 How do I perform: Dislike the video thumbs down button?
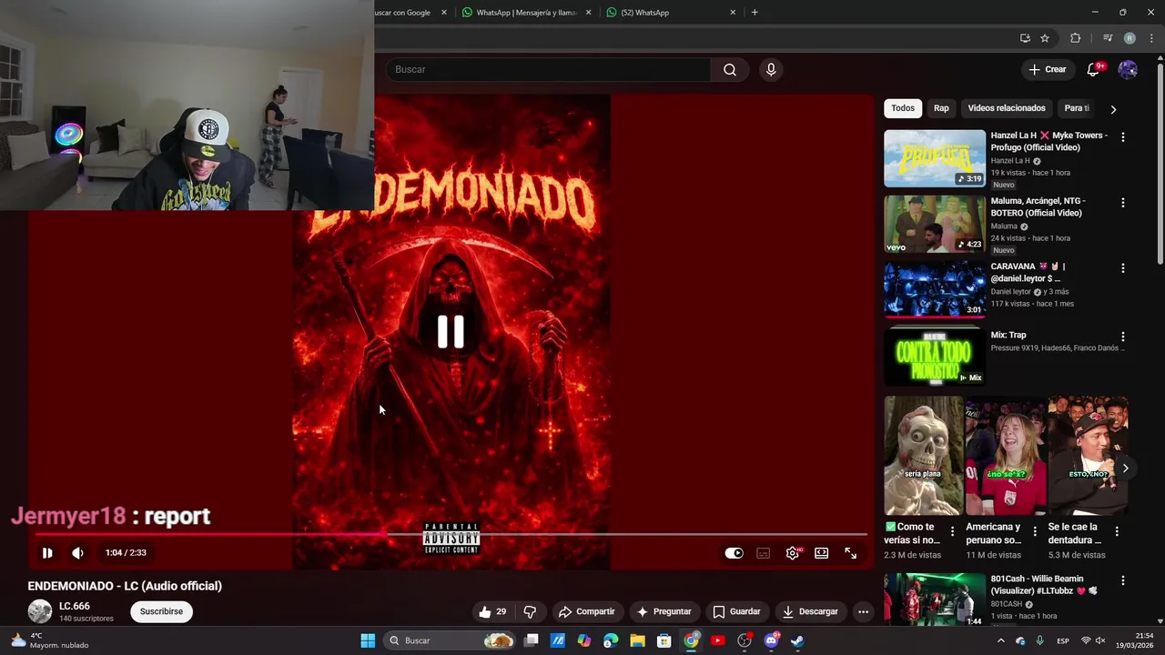tap(530, 611)
